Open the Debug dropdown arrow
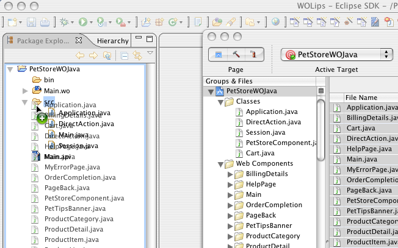398x248 pixels. [73, 23]
